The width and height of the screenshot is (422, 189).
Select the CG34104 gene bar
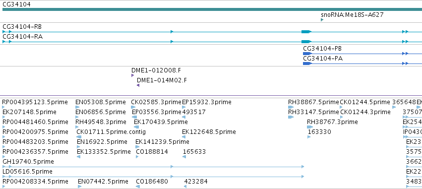(x=212, y=9)
